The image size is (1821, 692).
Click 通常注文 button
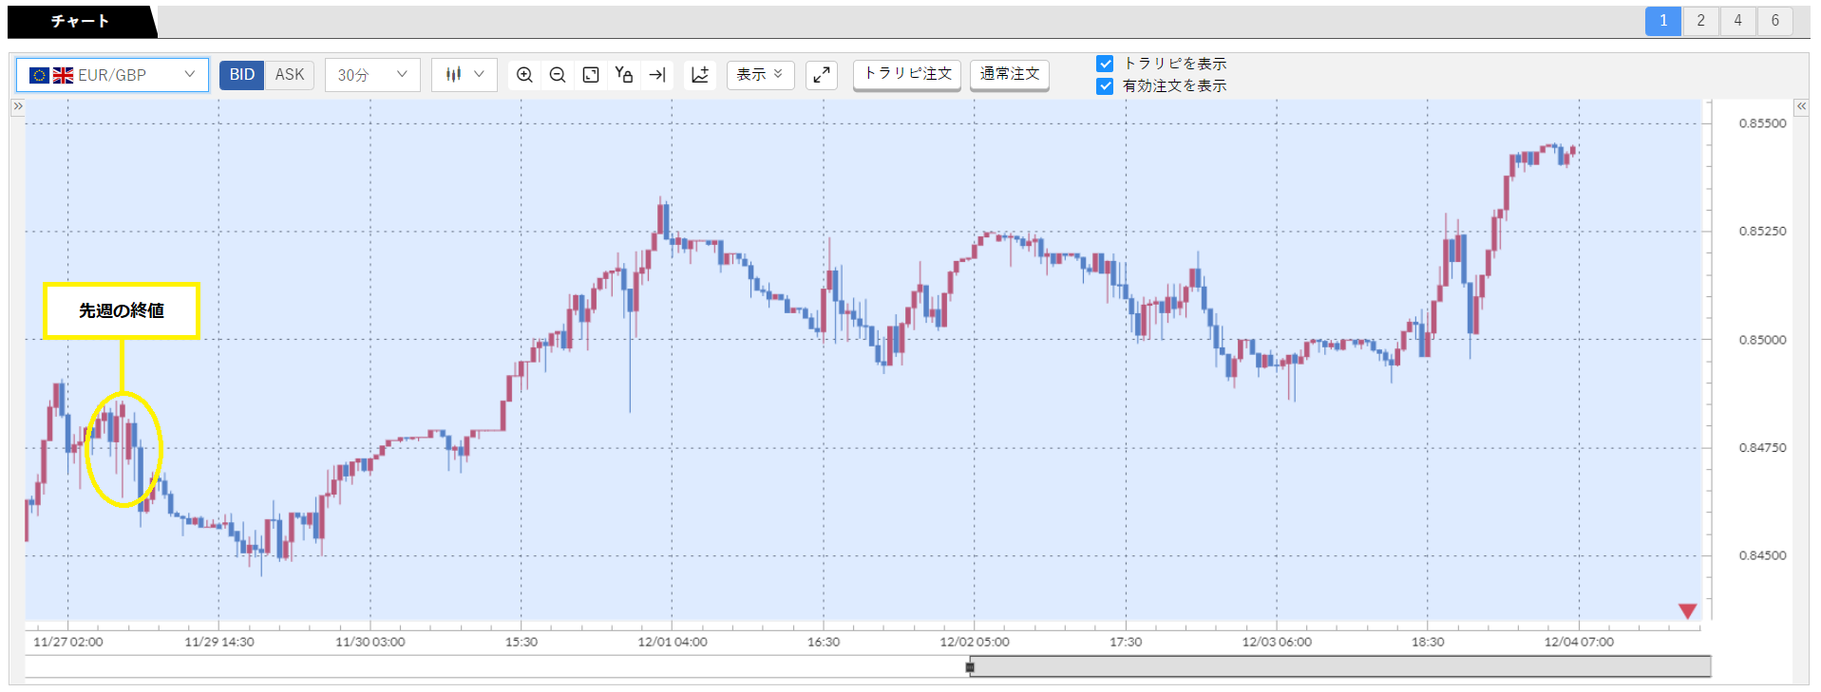[x=1010, y=74]
